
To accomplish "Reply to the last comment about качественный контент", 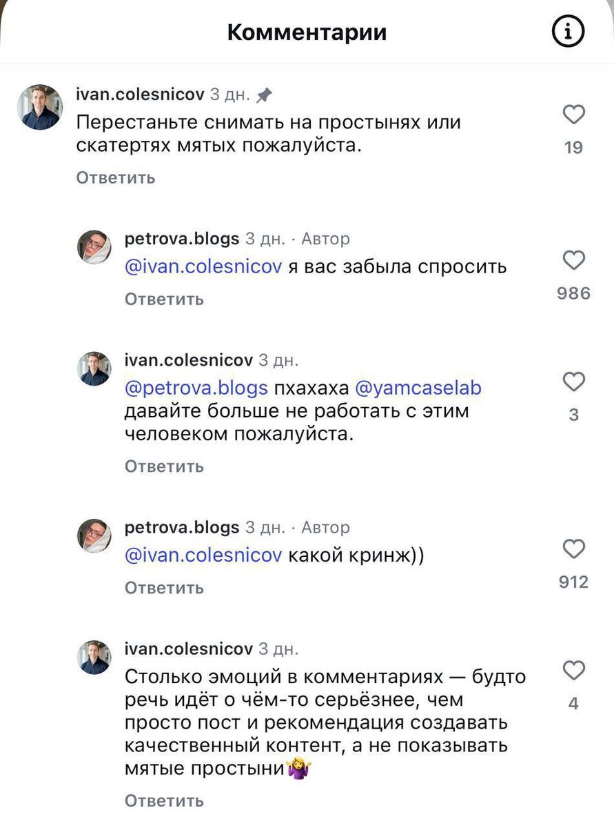I will [x=164, y=801].
